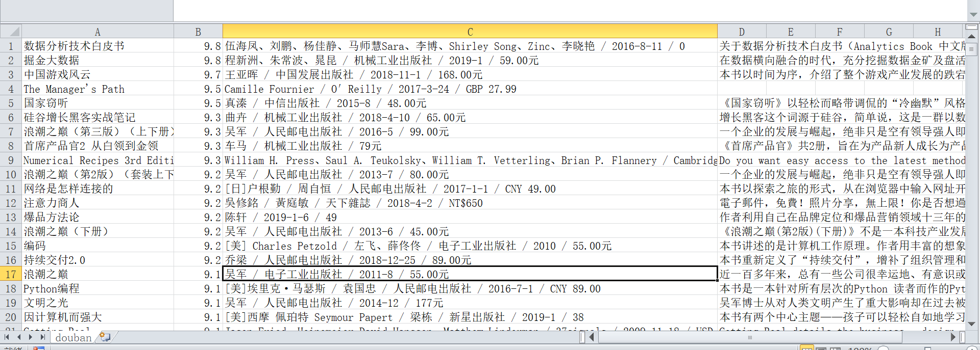Select column D header
The width and height of the screenshot is (980, 350).
pyautogui.click(x=742, y=32)
